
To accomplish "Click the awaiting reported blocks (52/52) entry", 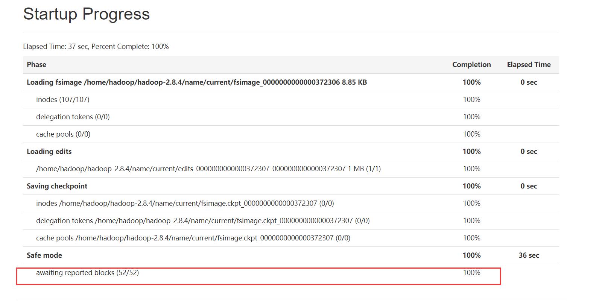I will pyautogui.click(x=87, y=273).
